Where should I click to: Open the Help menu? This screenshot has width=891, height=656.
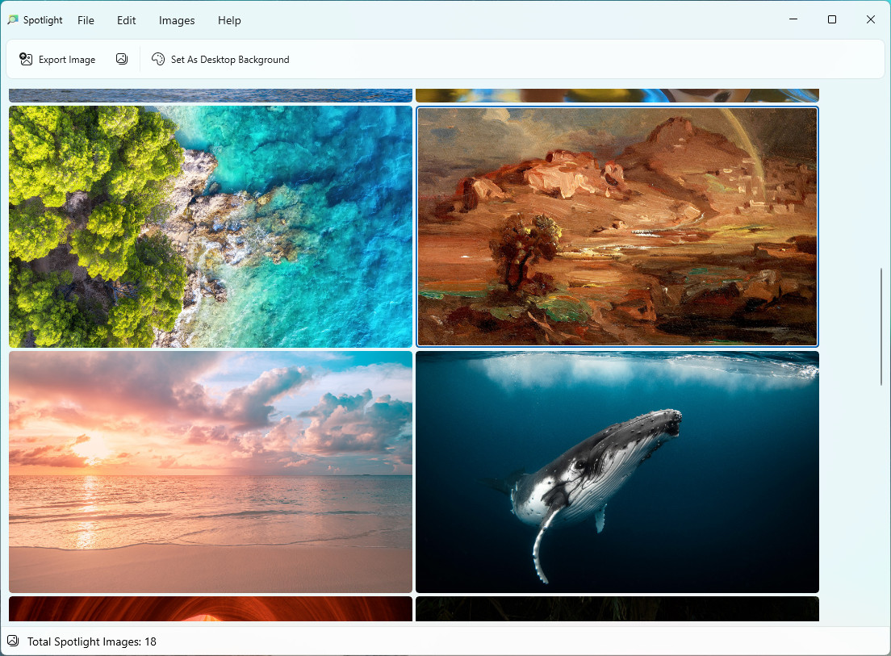pos(229,20)
